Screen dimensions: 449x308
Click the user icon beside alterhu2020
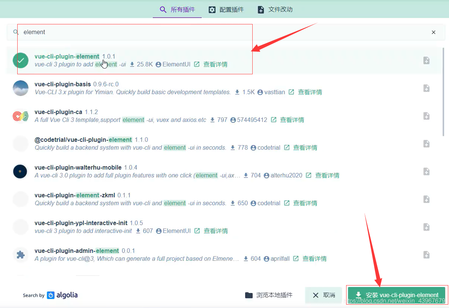(266, 176)
